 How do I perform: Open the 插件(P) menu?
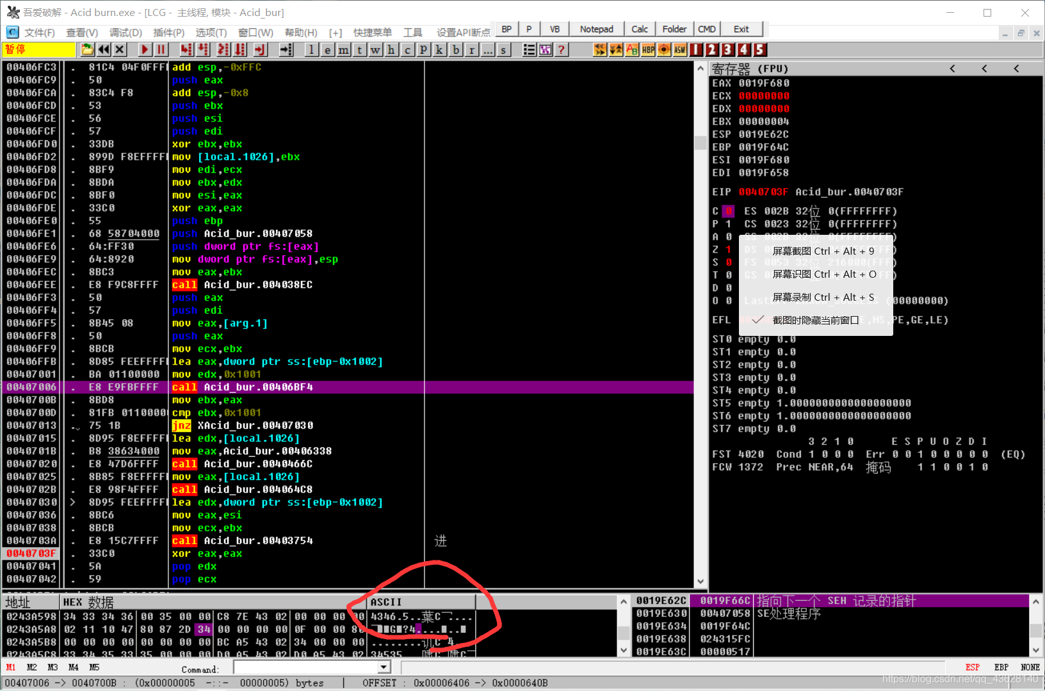tap(169, 33)
